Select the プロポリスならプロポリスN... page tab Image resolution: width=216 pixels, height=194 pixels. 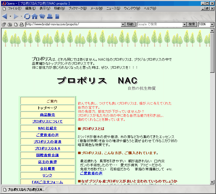click(x=23, y=190)
